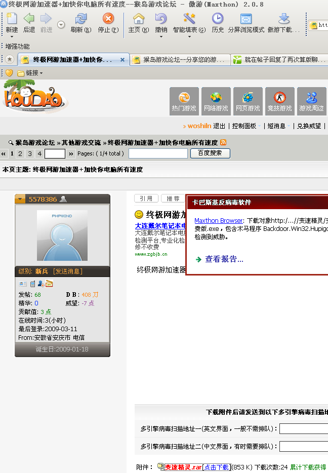Image resolution: width=328 pixels, height=473 pixels.
Task: Expand the 撤销 dropdown arrow
Action: coord(161,37)
